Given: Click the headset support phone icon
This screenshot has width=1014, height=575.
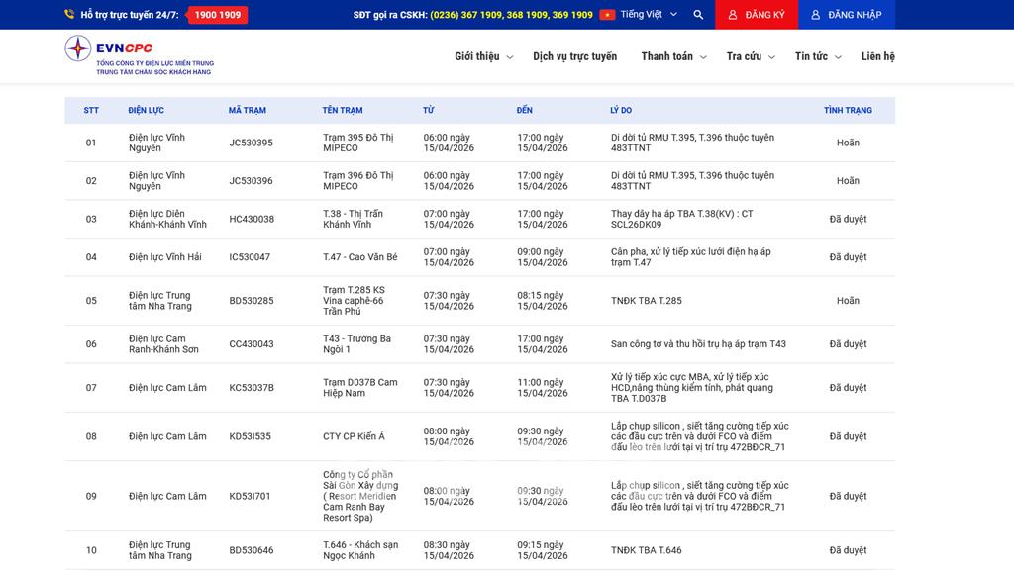Looking at the screenshot, I should point(69,15).
